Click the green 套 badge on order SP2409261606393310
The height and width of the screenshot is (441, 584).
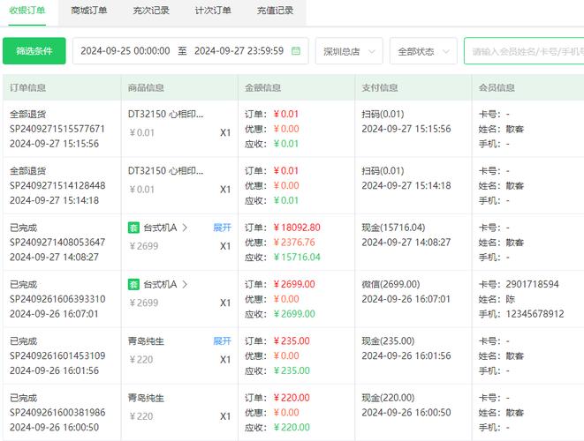click(x=133, y=285)
